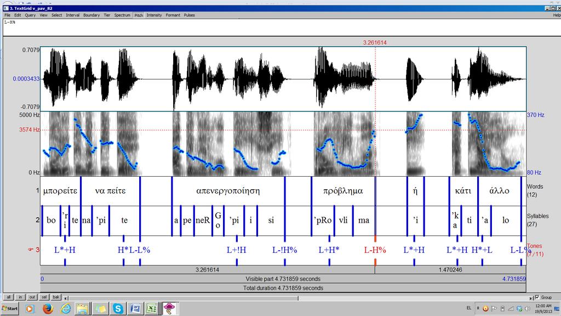Open the Boundary menu

pyautogui.click(x=91, y=15)
